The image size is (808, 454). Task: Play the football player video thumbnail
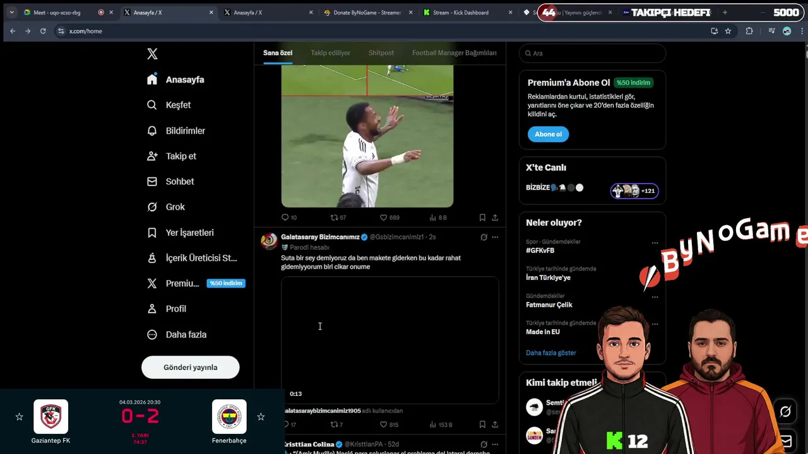click(367, 136)
